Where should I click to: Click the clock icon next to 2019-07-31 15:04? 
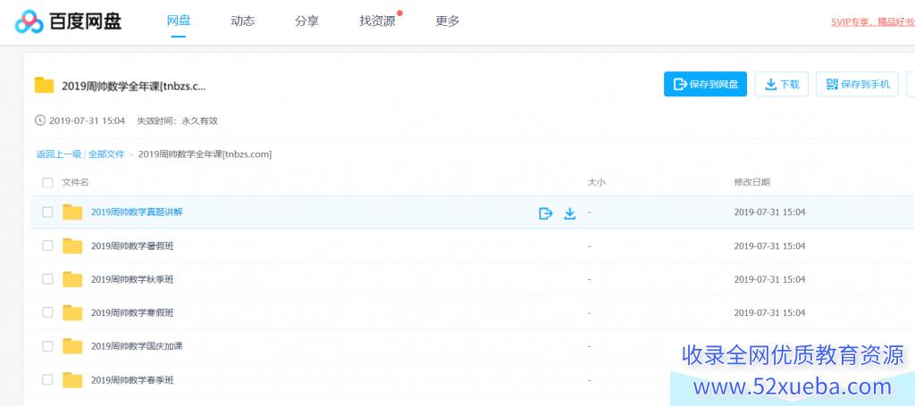coord(40,120)
